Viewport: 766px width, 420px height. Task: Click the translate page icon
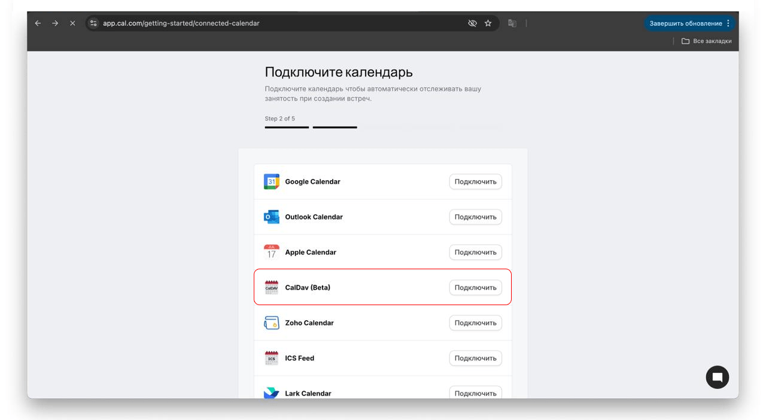coord(512,23)
